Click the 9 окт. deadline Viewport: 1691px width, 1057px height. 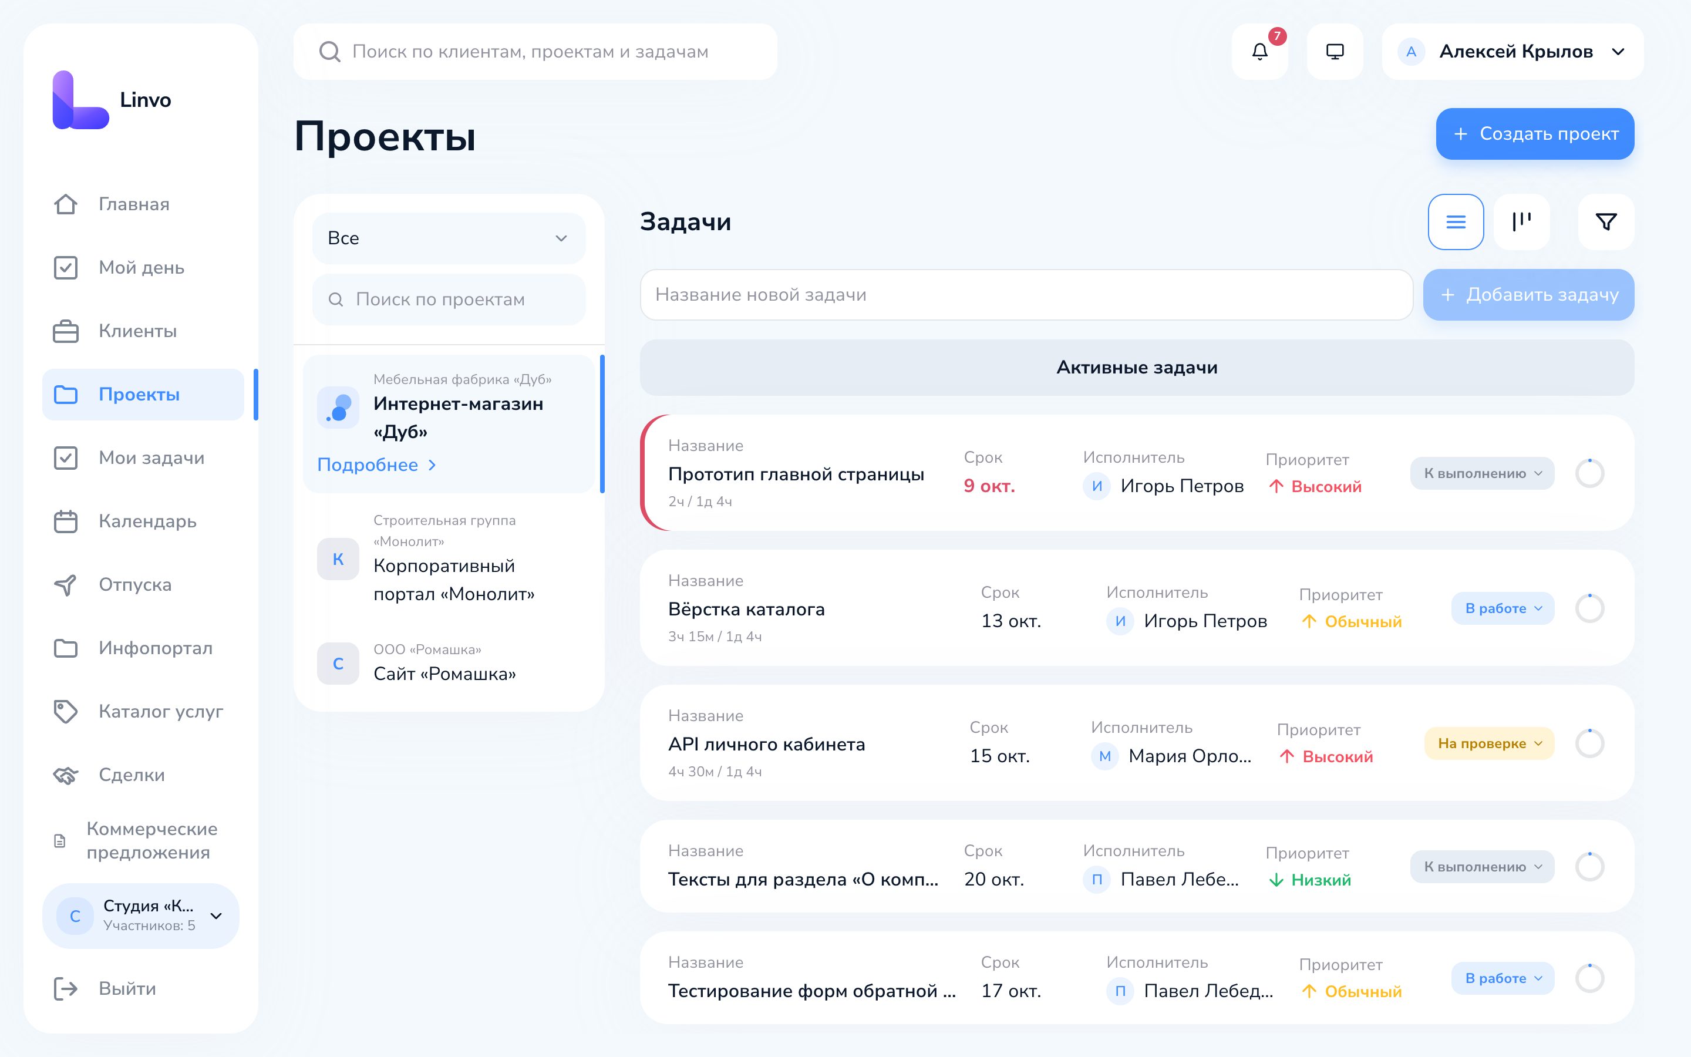[x=989, y=487]
